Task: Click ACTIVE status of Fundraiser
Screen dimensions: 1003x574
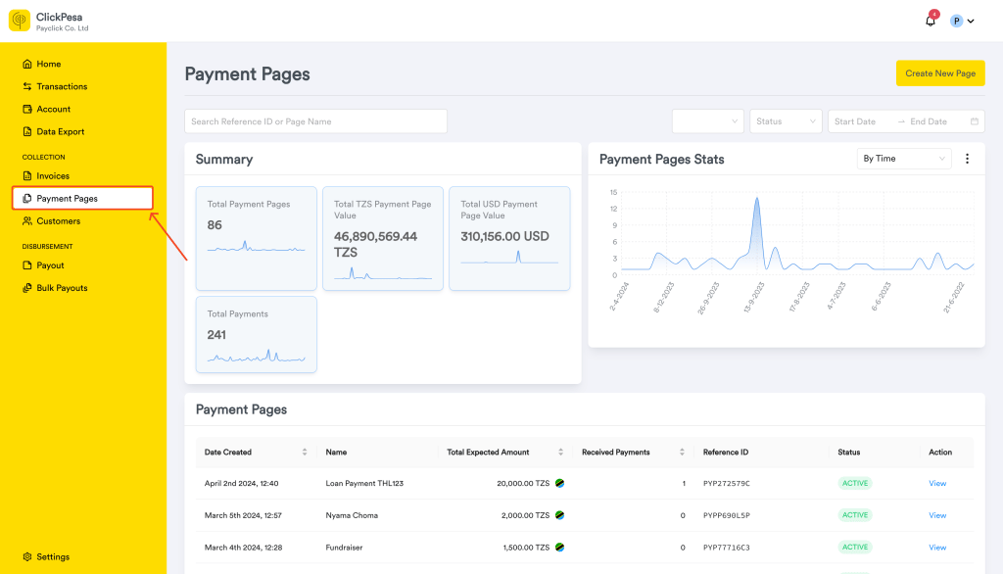Action: [854, 548]
